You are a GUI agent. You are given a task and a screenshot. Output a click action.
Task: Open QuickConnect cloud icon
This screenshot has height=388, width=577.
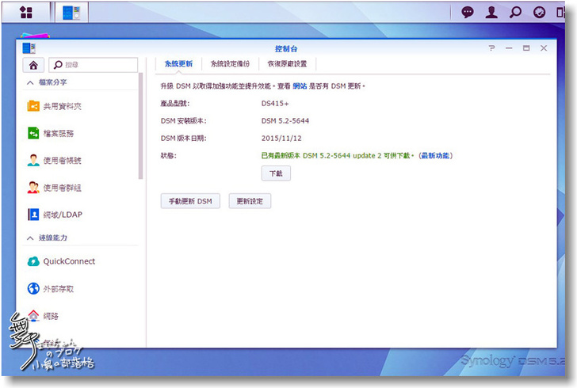[x=33, y=261]
